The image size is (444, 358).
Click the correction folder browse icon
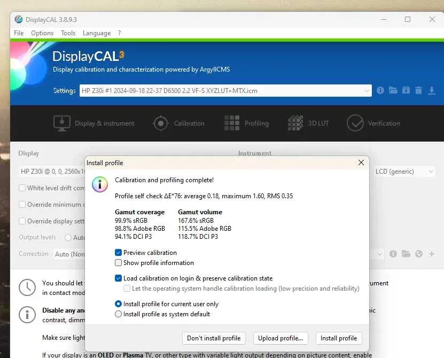click(406, 254)
